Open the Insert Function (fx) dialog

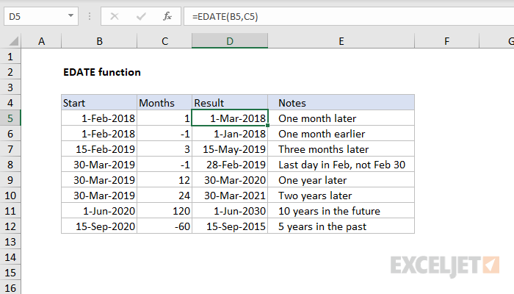tap(167, 15)
